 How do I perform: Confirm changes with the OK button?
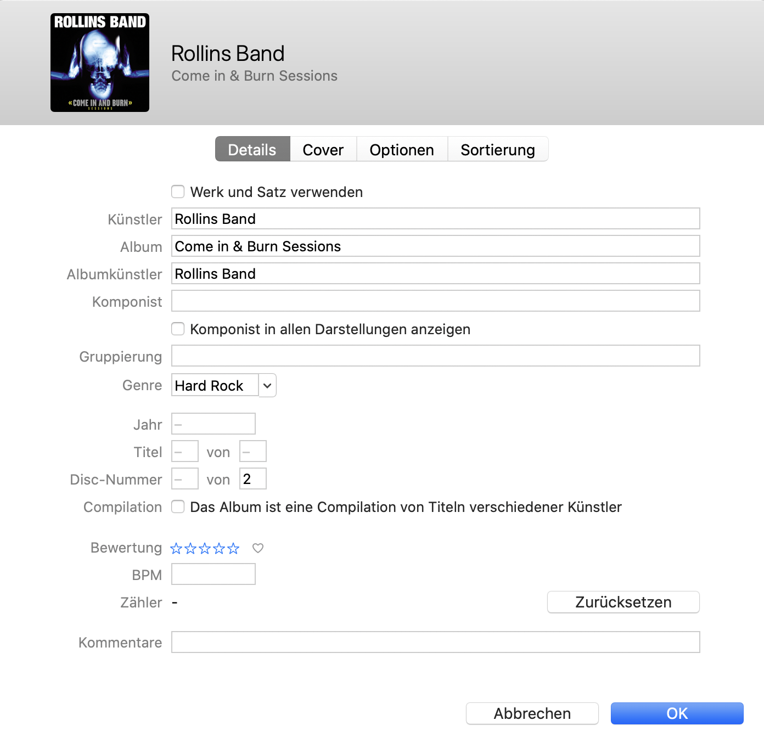677,713
